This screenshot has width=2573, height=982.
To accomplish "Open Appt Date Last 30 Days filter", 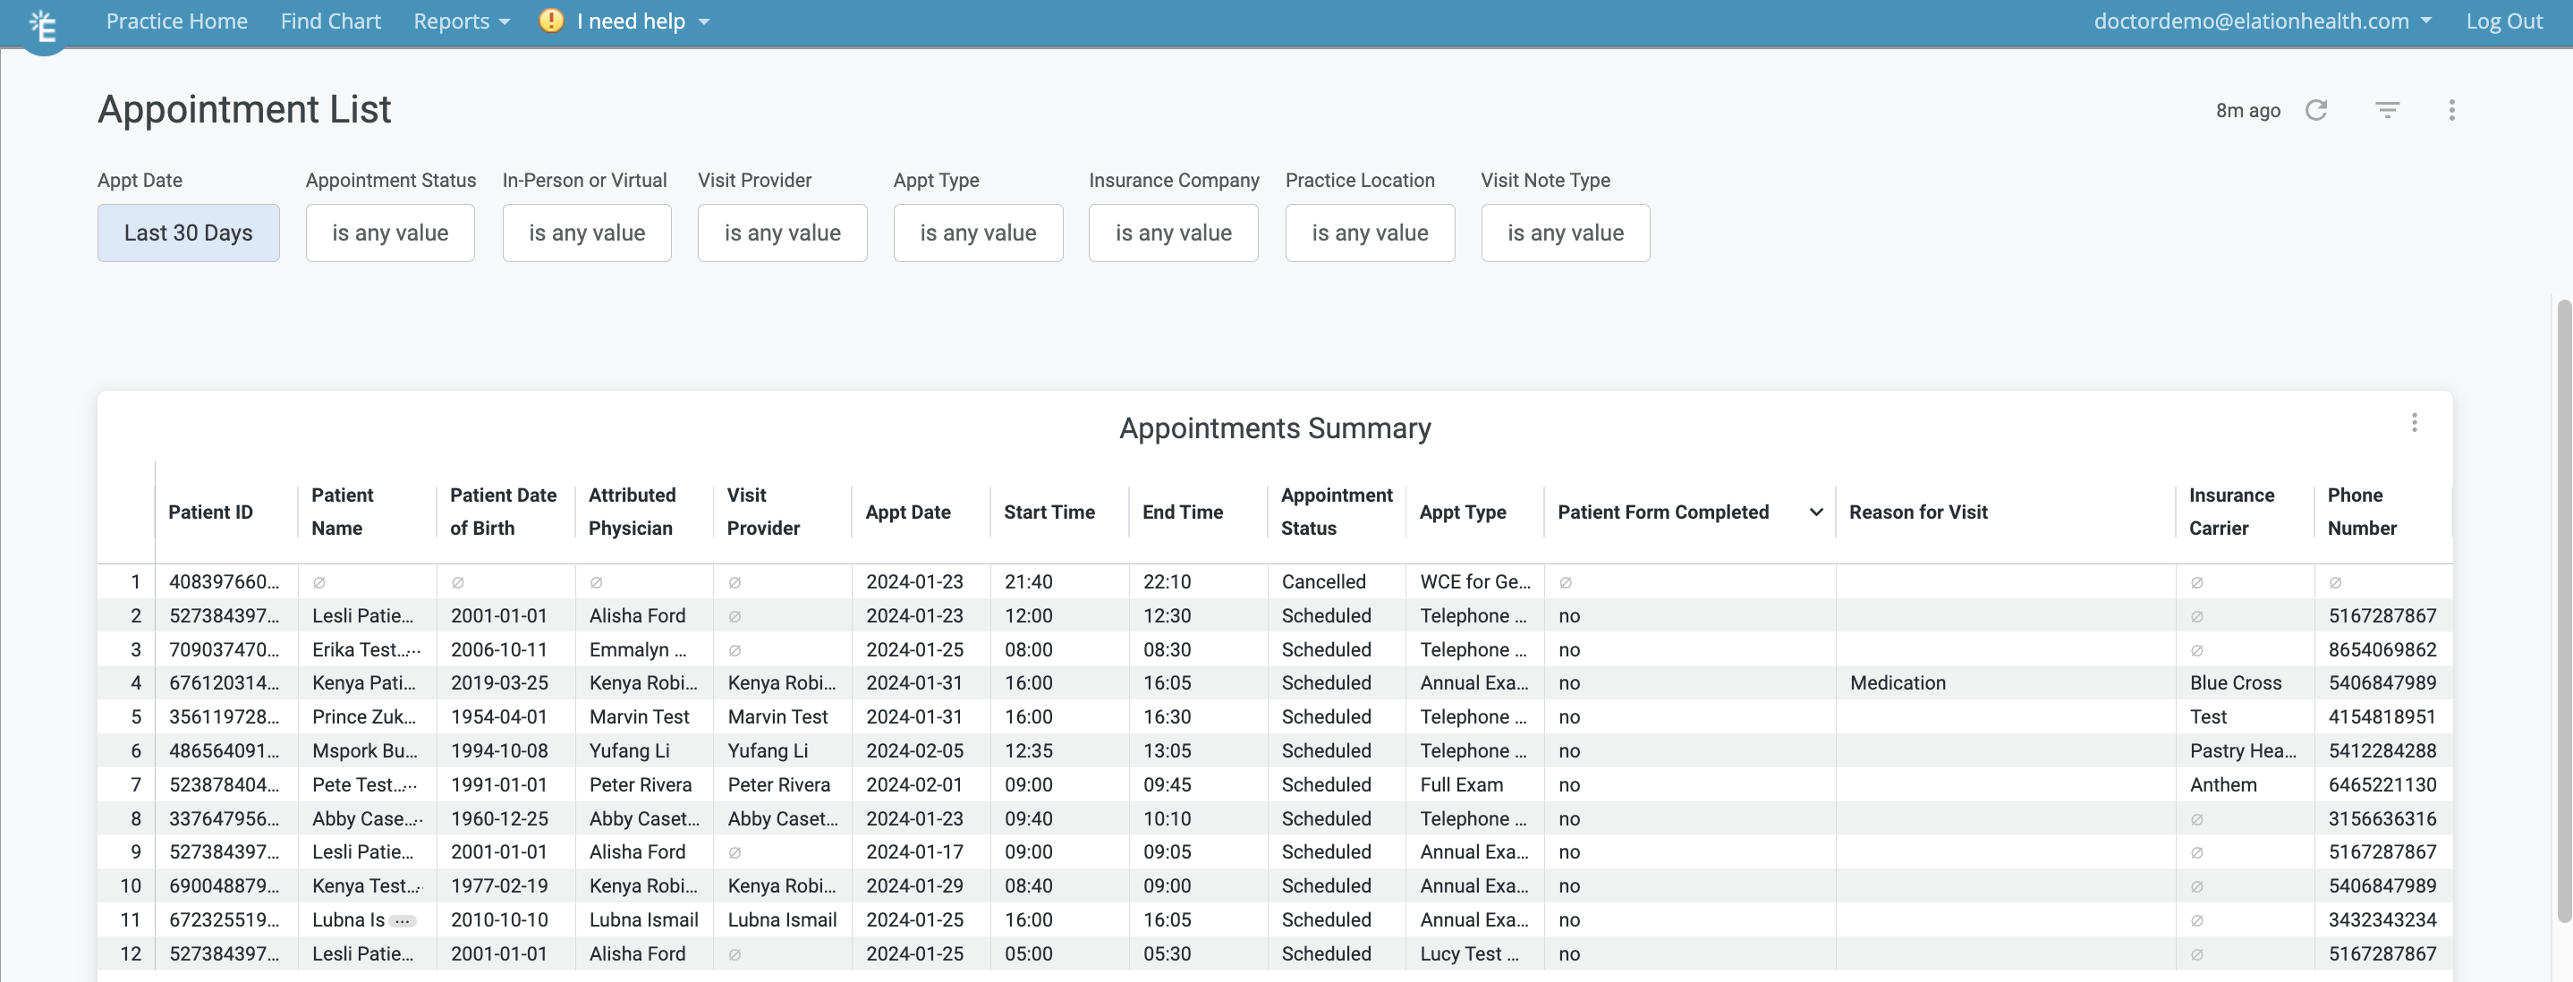I will (x=188, y=233).
